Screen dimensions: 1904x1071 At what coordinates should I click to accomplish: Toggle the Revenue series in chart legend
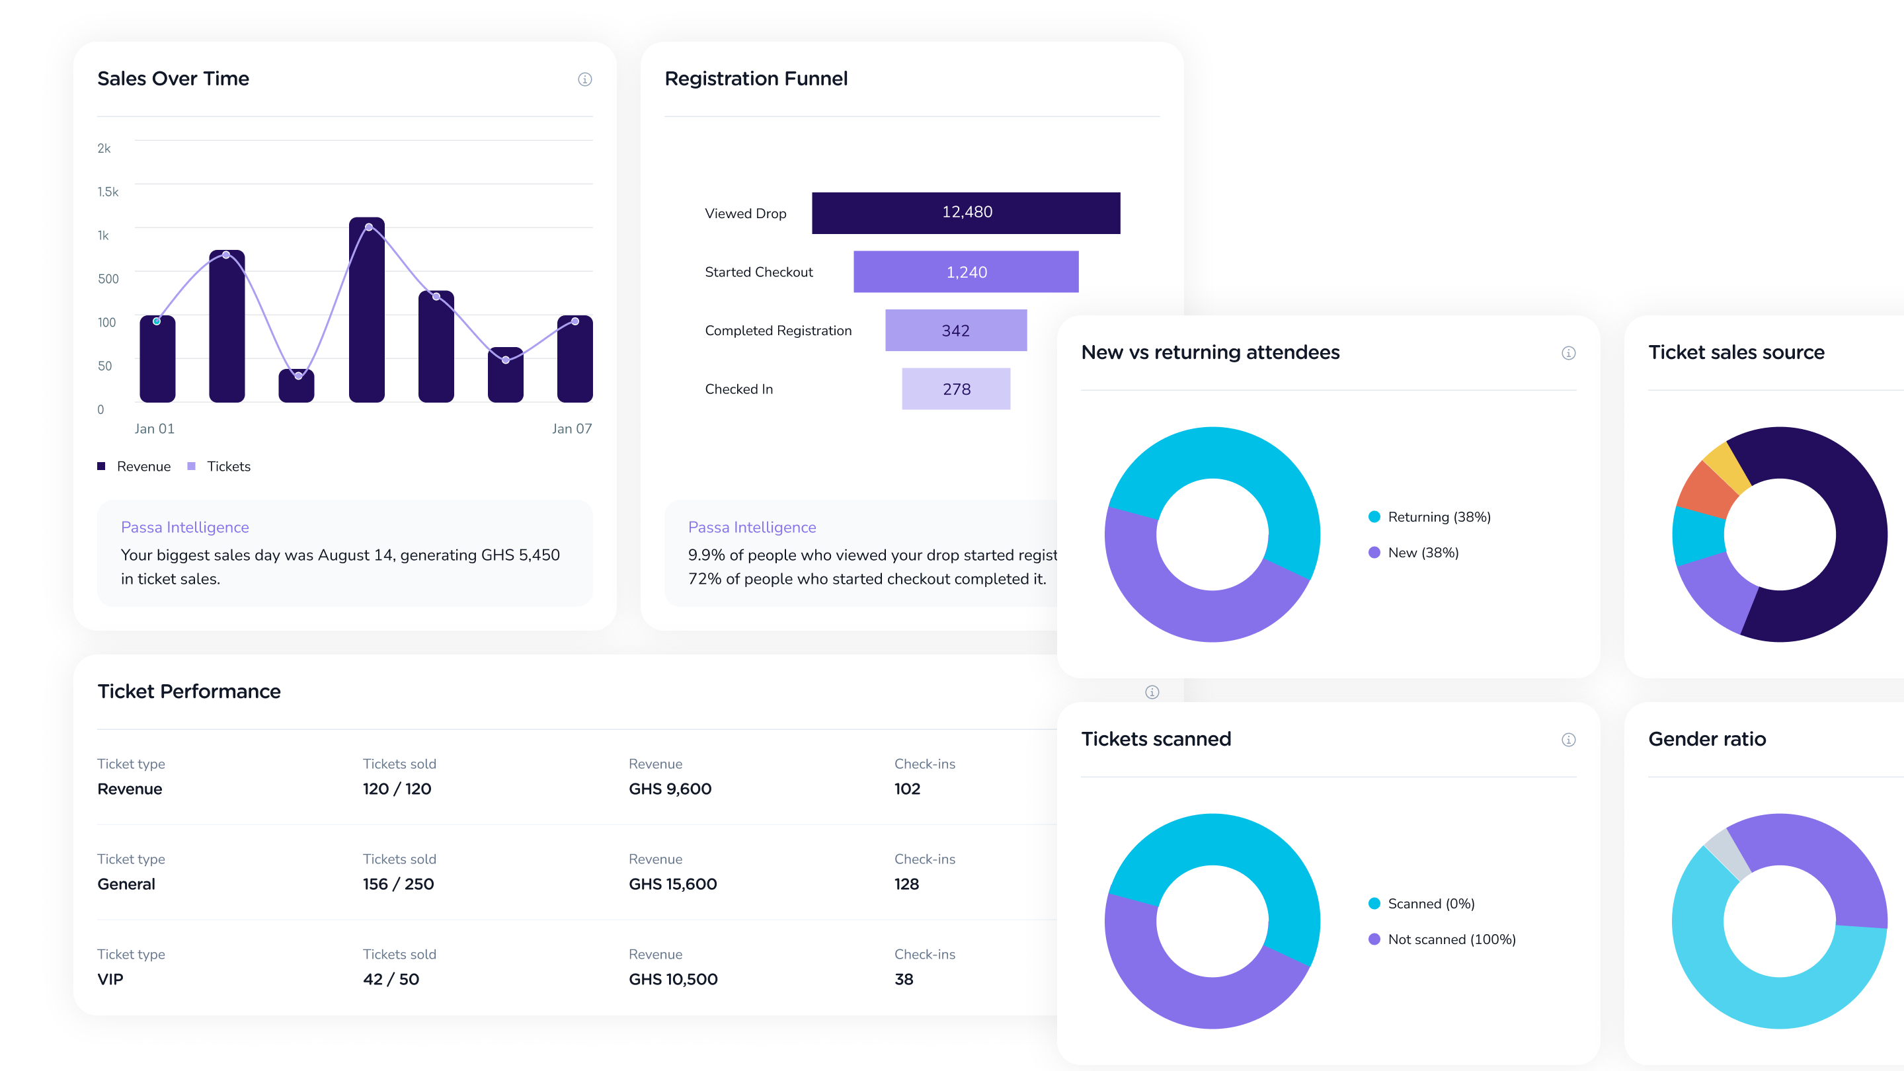point(134,466)
